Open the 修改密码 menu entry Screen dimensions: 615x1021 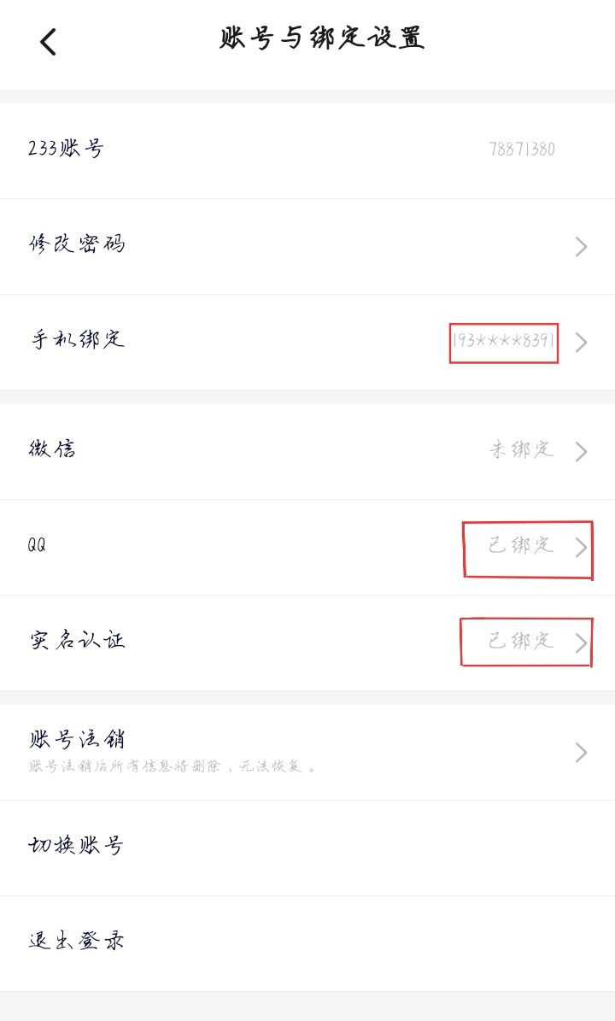click(77, 245)
